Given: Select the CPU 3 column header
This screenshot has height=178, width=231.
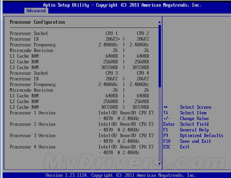Looking at the screenshot, I should pyautogui.click(x=112, y=73).
